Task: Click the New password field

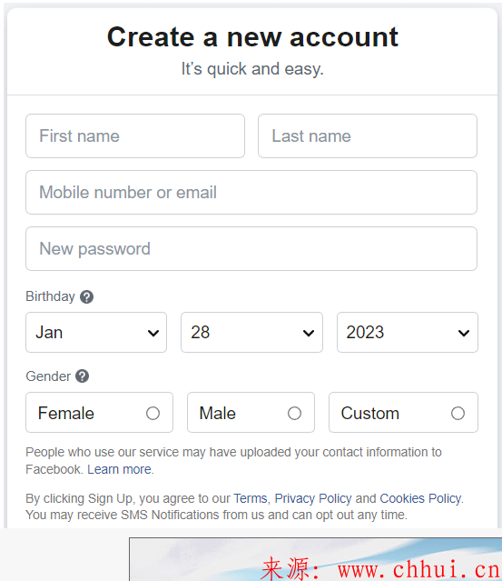Action: 251,248
